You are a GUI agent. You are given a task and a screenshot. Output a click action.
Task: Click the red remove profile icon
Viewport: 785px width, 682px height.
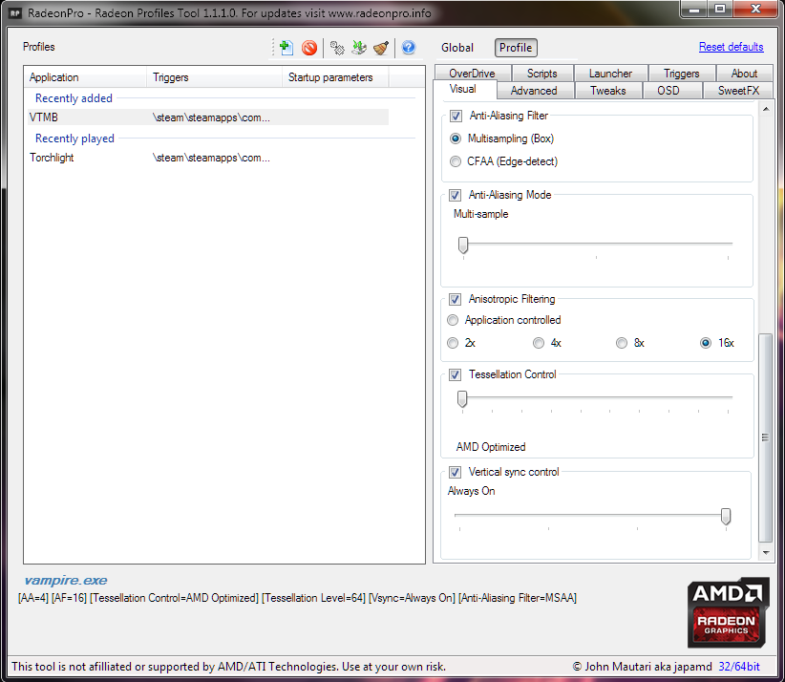[x=309, y=48]
